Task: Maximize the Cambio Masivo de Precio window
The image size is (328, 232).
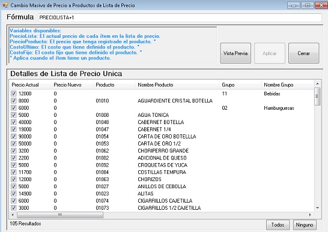Action: [x=308, y=5]
